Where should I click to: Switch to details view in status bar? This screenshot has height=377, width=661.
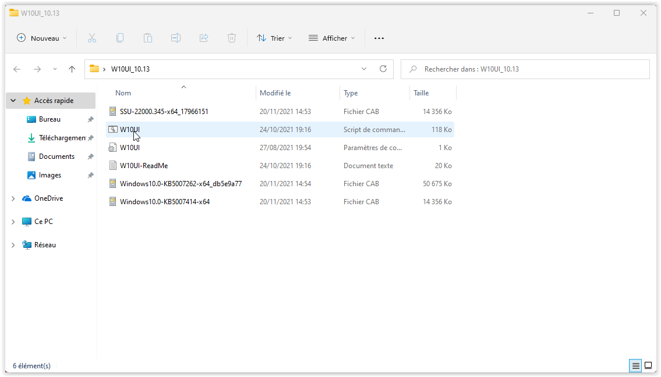[x=635, y=365]
